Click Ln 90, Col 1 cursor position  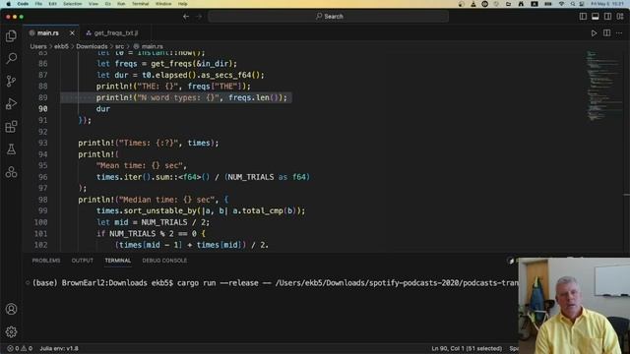tap(467, 348)
